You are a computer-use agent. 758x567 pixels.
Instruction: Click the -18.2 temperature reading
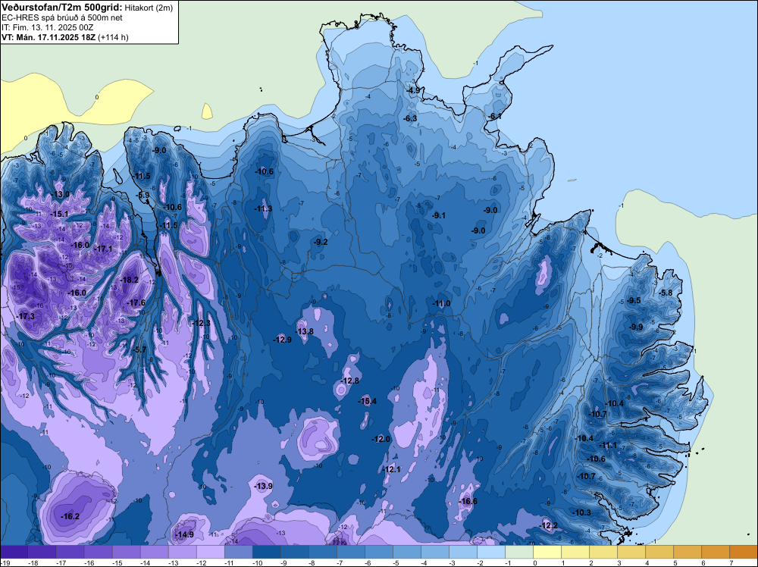tap(129, 280)
